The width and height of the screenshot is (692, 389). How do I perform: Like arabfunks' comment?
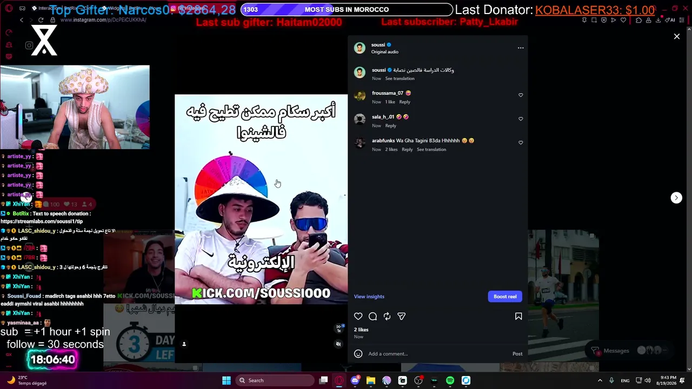click(521, 143)
